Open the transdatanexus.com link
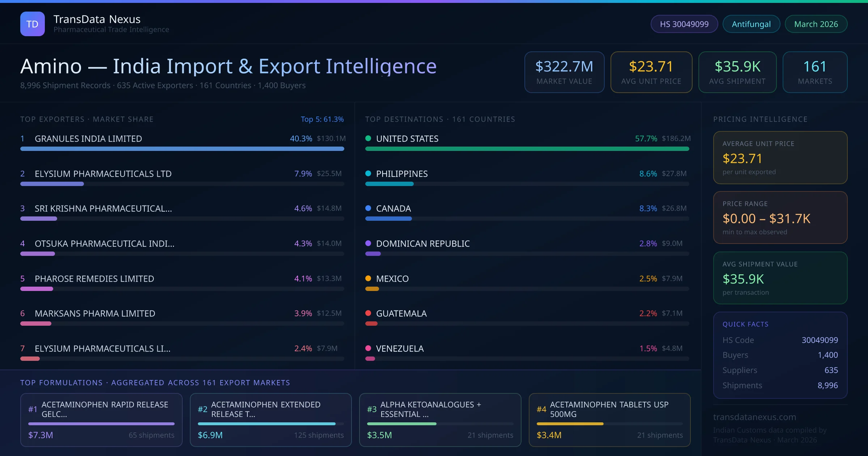Image resolution: width=868 pixels, height=456 pixels. click(754, 417)
